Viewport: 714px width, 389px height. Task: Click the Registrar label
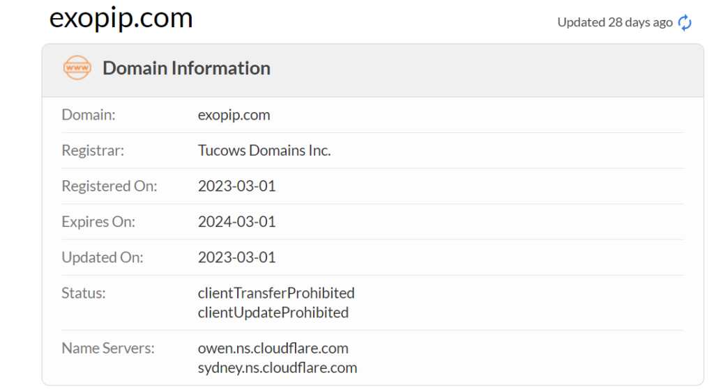pos(93,150)
